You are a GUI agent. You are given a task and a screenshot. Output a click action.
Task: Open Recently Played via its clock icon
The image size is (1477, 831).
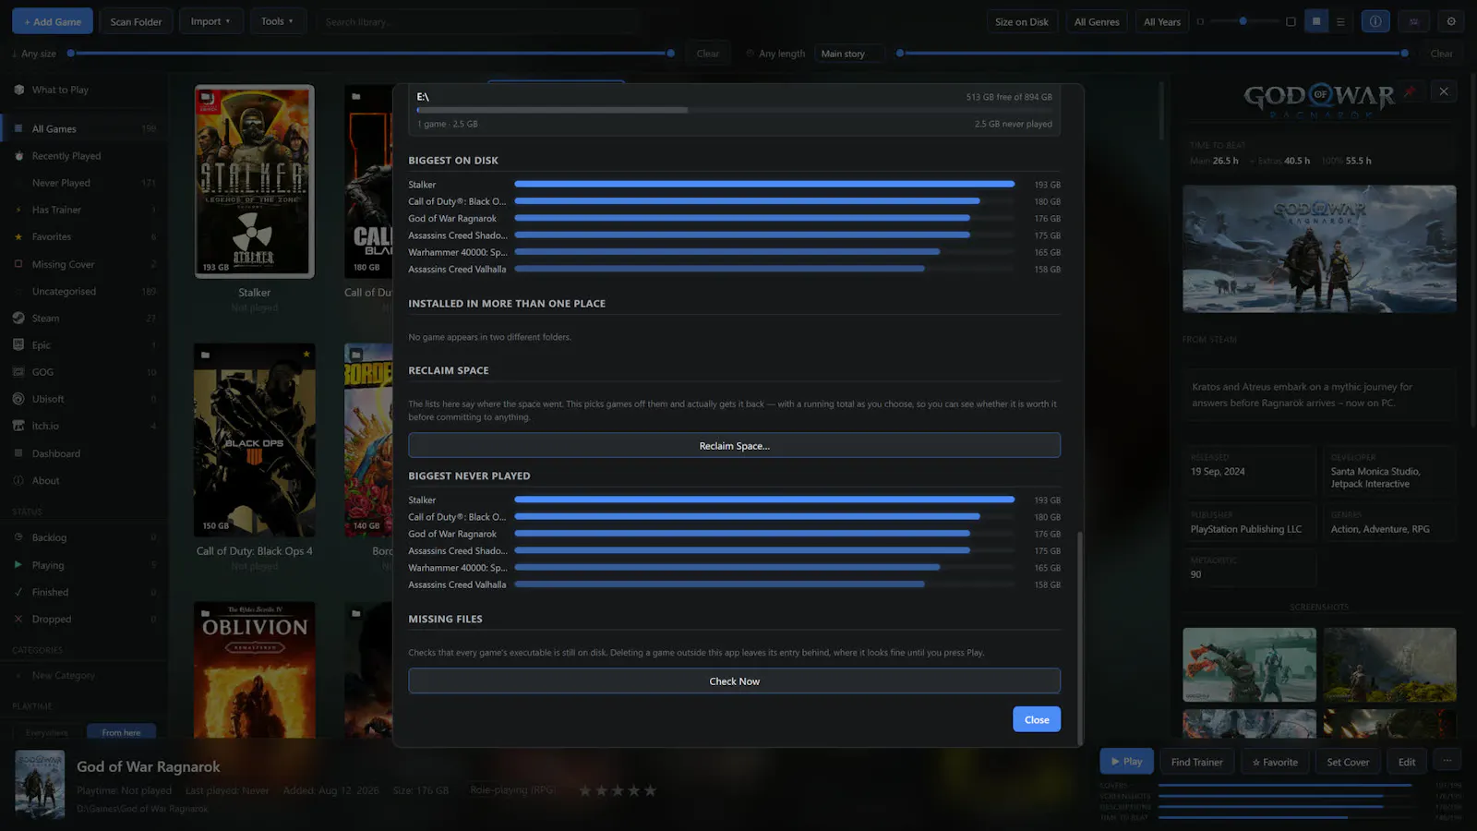[18, 156]
